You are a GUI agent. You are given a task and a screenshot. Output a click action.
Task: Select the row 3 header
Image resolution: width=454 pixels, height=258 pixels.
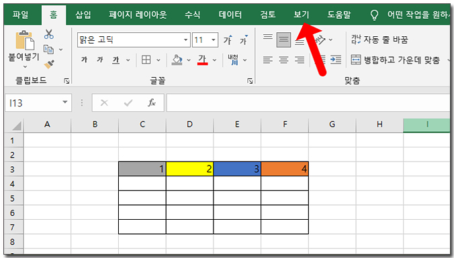click(x=13, y=169)
